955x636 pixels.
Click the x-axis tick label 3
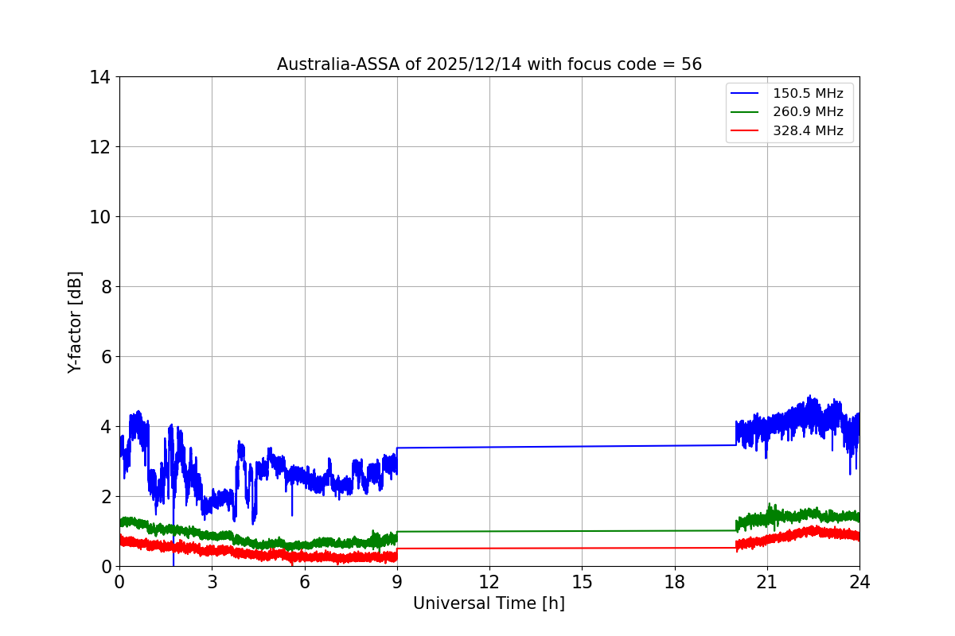(x=212, y=582)
